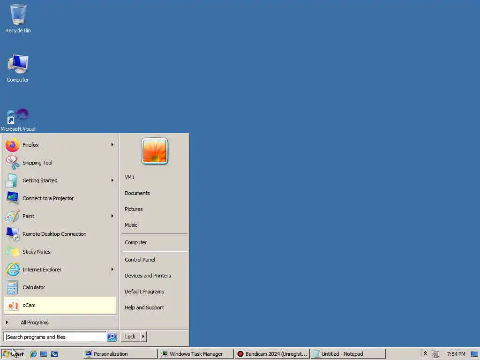Open Help and Support
This screenshot has width=480, height=360.
[144, 307]
